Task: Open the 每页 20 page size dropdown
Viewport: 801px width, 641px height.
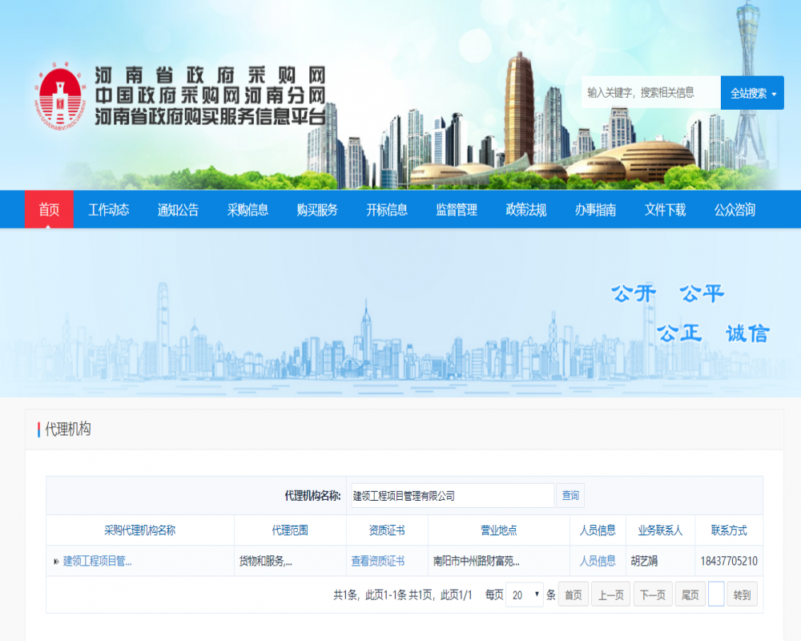Action: click(525, 595)
